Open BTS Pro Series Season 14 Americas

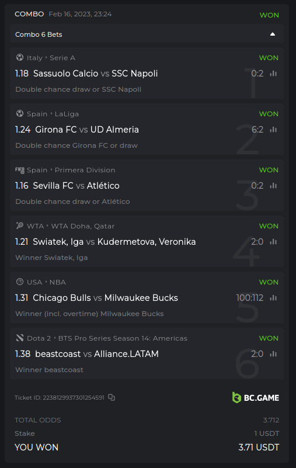point(123,338)
